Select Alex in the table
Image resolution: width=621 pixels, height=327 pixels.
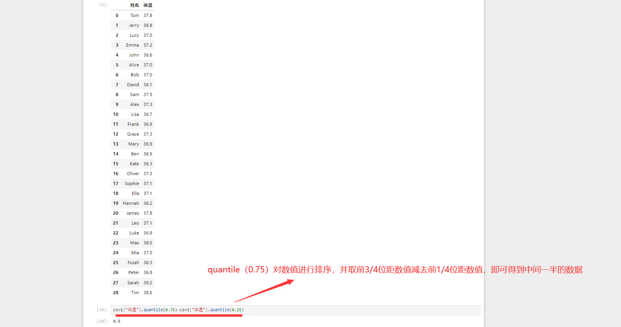[135, 104]
